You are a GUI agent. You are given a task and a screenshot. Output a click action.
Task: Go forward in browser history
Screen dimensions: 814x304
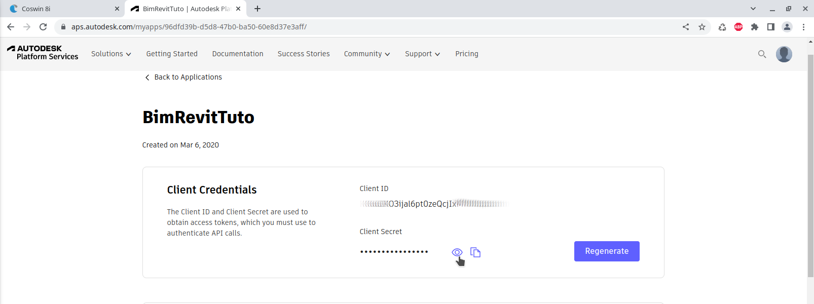[x=27, y=27]
